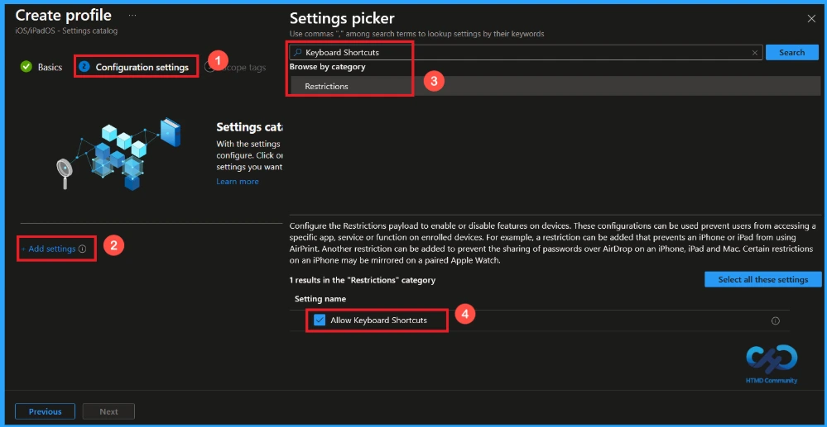Click the search magnifier icon in search box

point(298,52)
